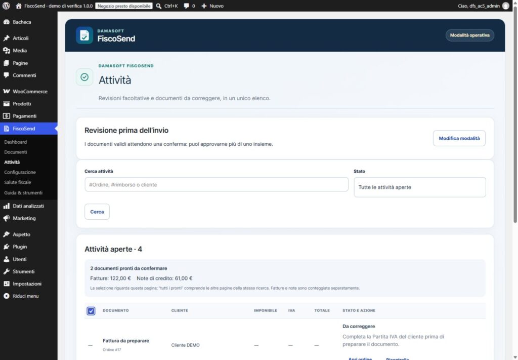Click the Media library icon
Screen dimensions: 518x360
(6, 51)
